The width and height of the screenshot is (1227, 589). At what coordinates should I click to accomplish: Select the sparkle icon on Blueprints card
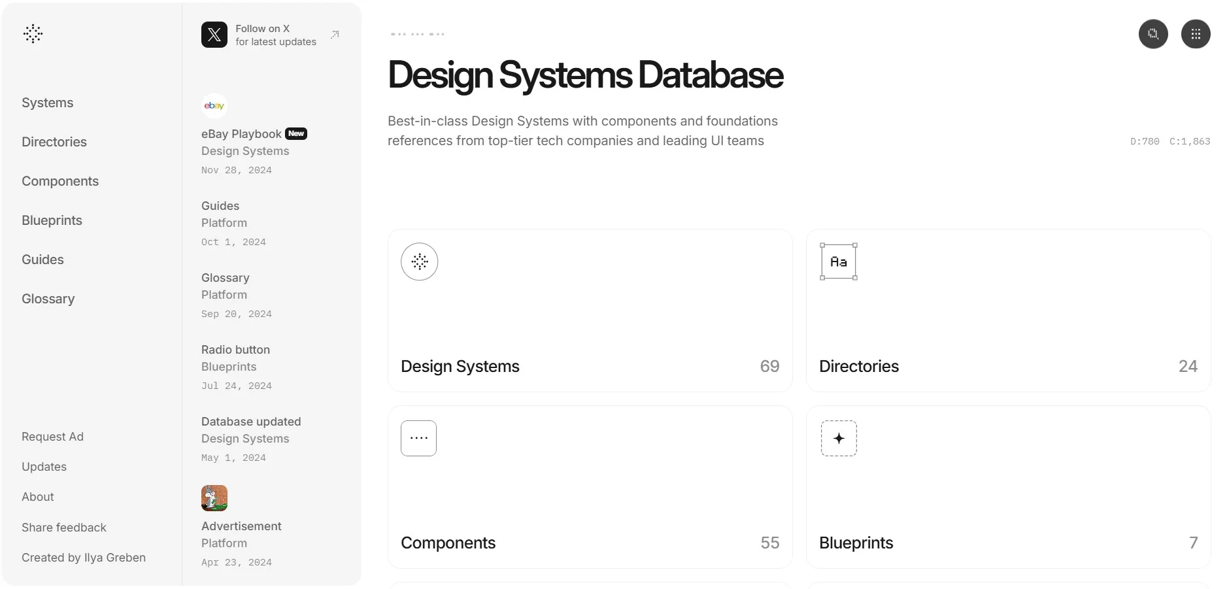coord(839,438)
